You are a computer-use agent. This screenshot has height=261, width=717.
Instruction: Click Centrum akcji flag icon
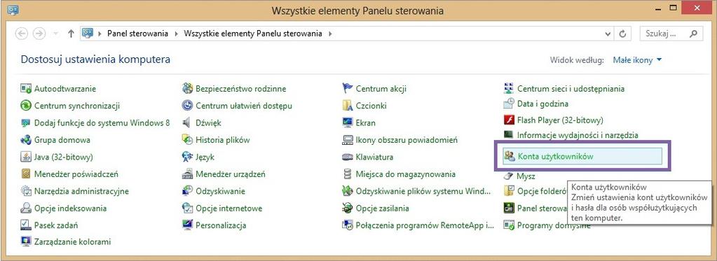(348, 89)
